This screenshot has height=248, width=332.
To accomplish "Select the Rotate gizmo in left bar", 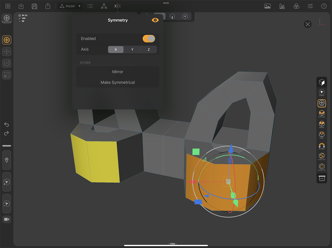I will 7,63.
